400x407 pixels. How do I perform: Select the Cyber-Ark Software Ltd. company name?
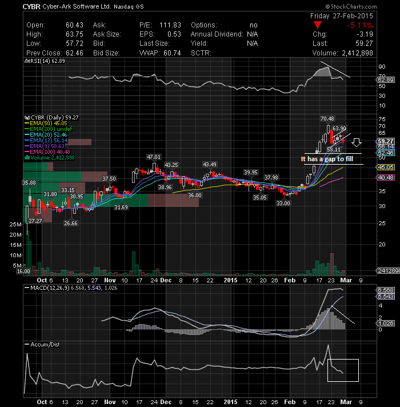pyautogui.click(x=77, y=6)
